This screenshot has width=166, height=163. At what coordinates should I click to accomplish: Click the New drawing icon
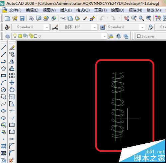click(7, 18)
